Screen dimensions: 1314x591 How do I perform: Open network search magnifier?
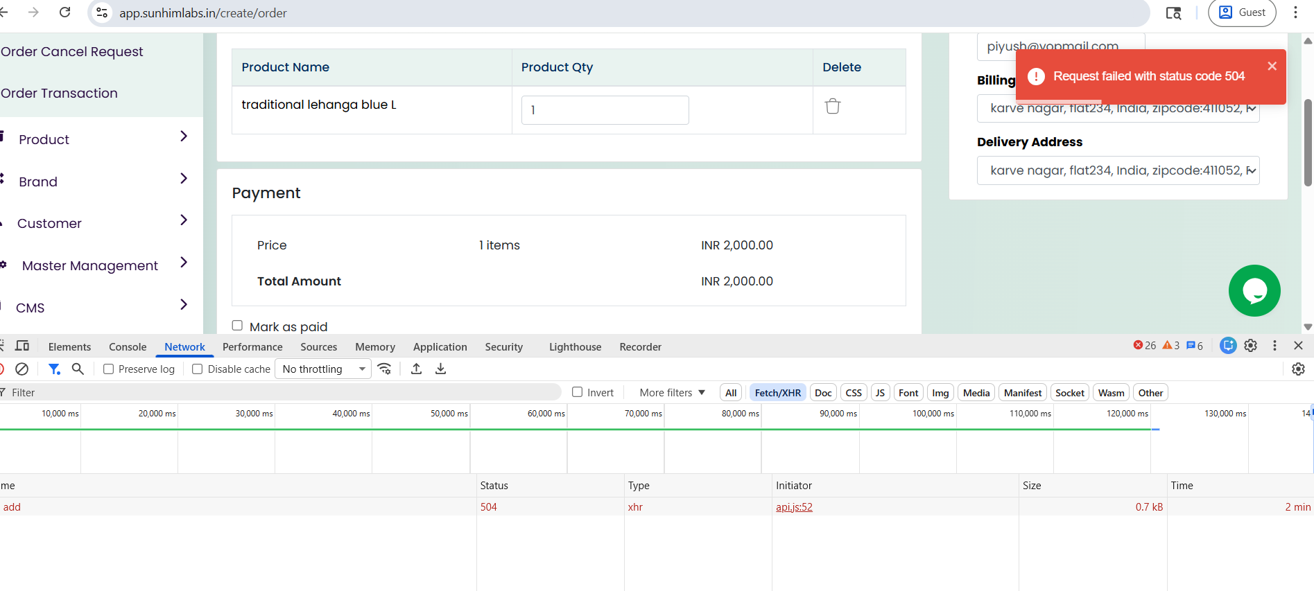[x=78, y=369]
